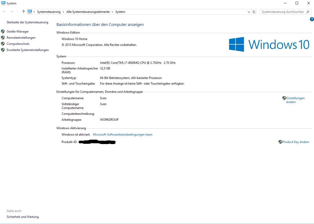
Task: Open address bar history dropdown
Action: point(249,12)
